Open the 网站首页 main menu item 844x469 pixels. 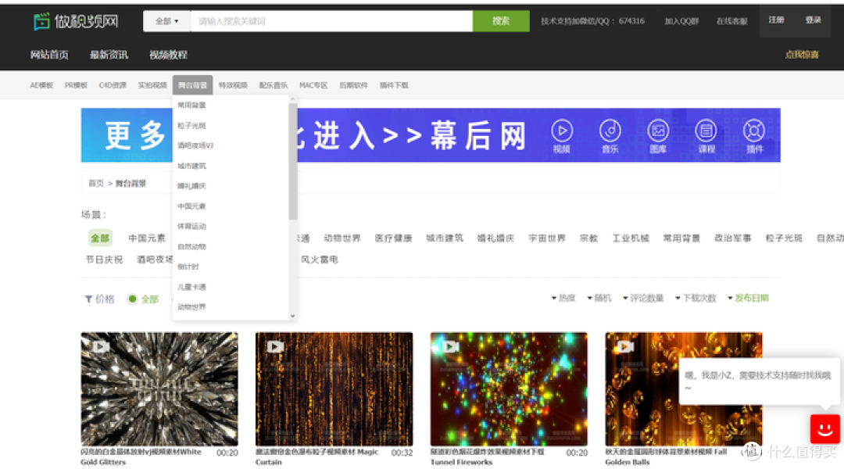tap(49, 55)
